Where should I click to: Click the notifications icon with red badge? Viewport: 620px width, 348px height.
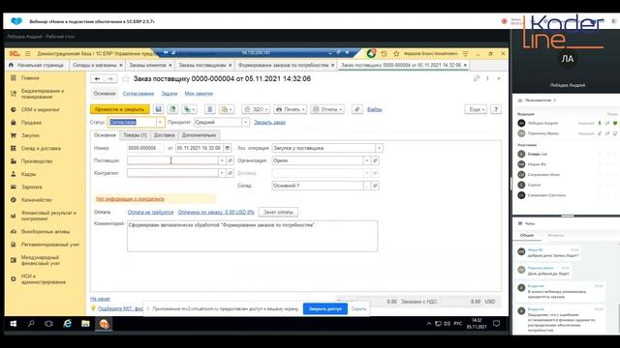(x=371, y=53)
